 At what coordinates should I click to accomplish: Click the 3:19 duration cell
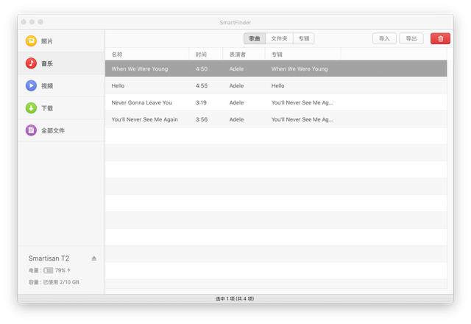[x=201, y=102]
